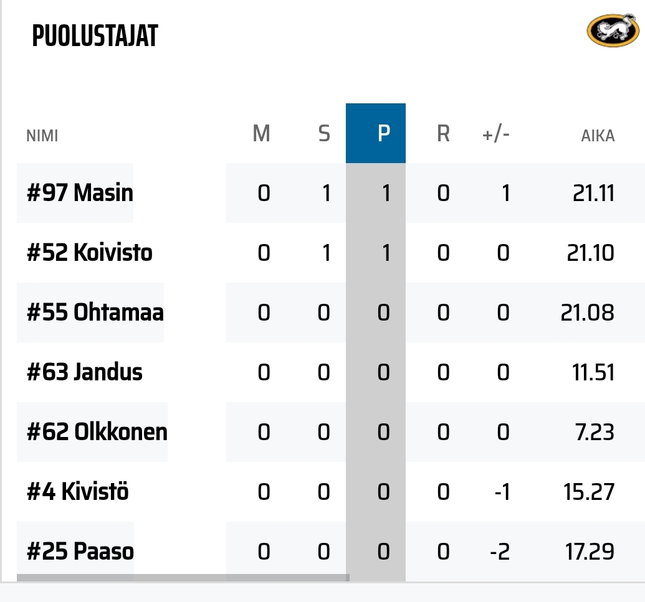Select Masin's ice time 21.11

click(x=593, y=193)
